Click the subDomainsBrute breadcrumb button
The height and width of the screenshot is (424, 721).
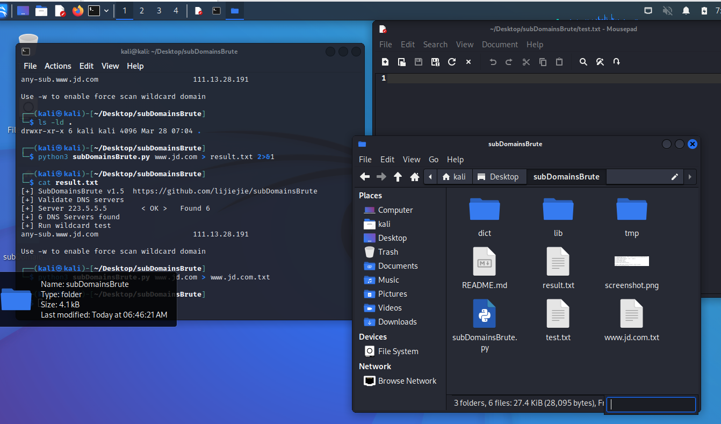566,176
